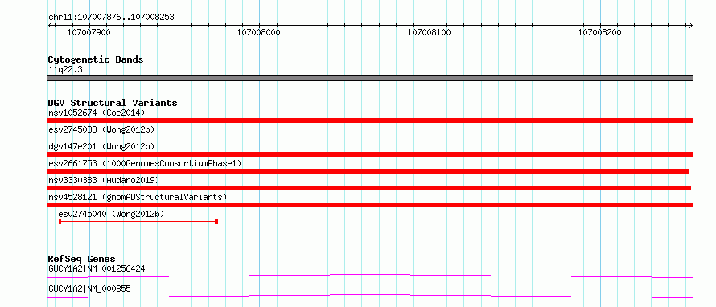The width and height of the screenshot is (716, 307).
Task: Open variant nsv1052674 (Coe2014) label
Action: coord(97,113)
